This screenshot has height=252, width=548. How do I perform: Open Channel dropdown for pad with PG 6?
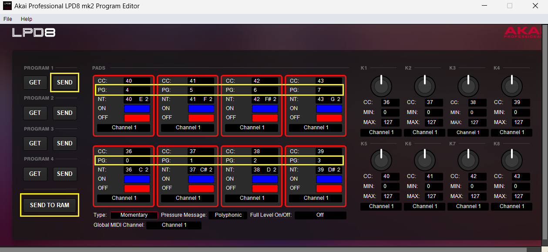click(252, 128)
